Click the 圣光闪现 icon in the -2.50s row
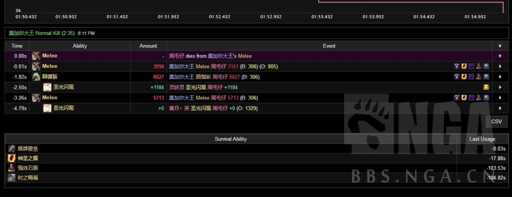Viewport: 512px width, 197px height. click(47, 87)
